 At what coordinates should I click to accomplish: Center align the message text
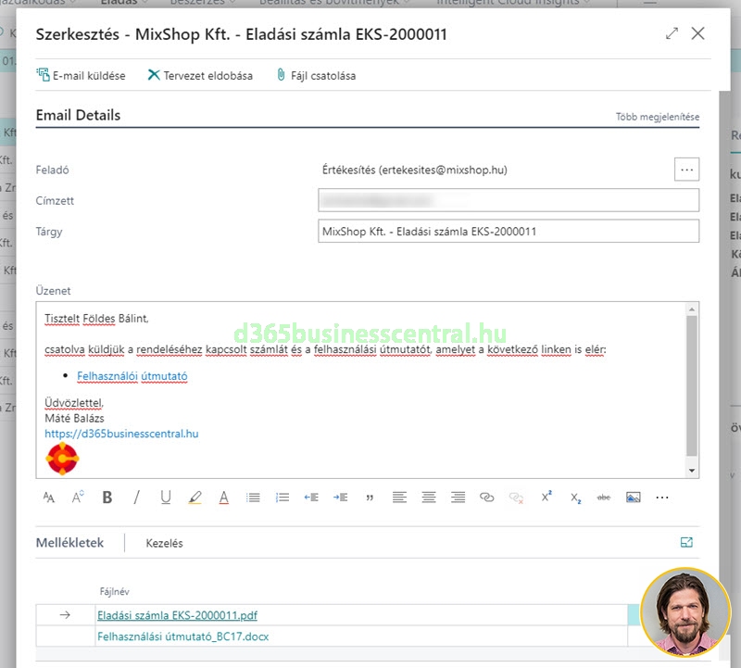click(429, 498)
